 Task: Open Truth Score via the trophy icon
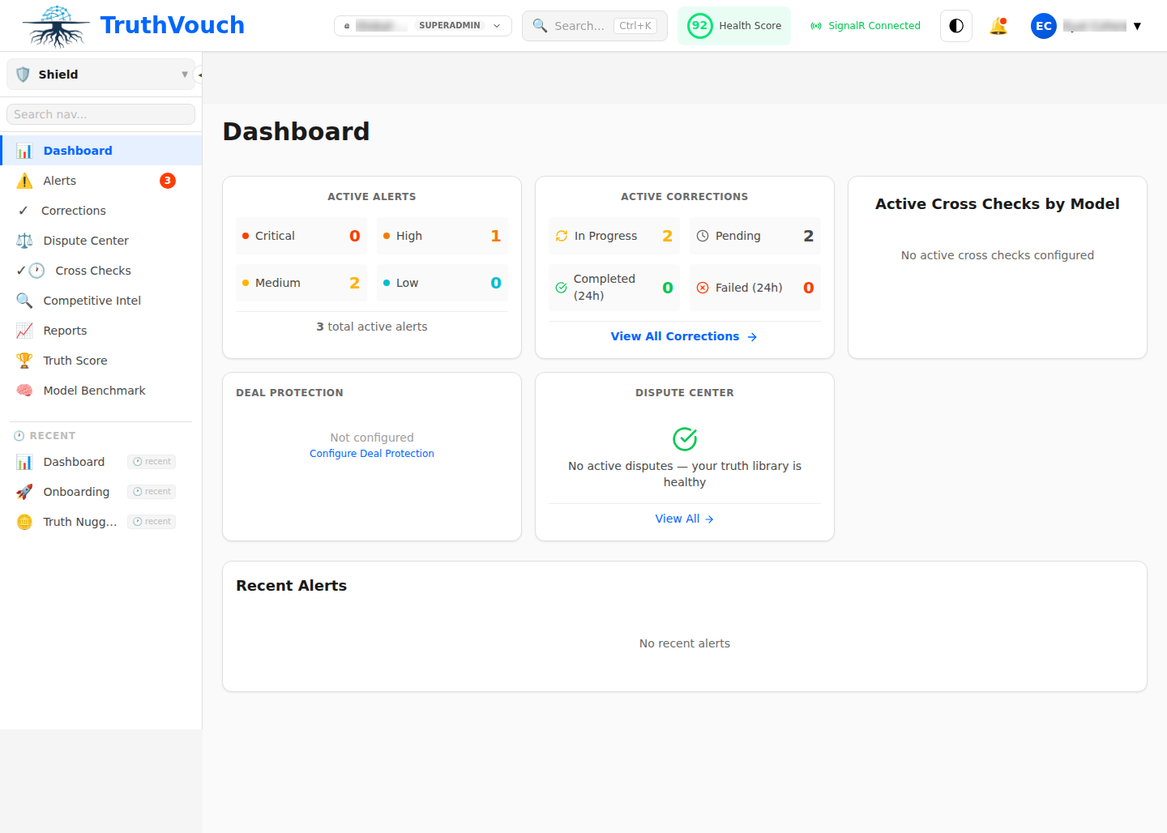tap(24, 360)
